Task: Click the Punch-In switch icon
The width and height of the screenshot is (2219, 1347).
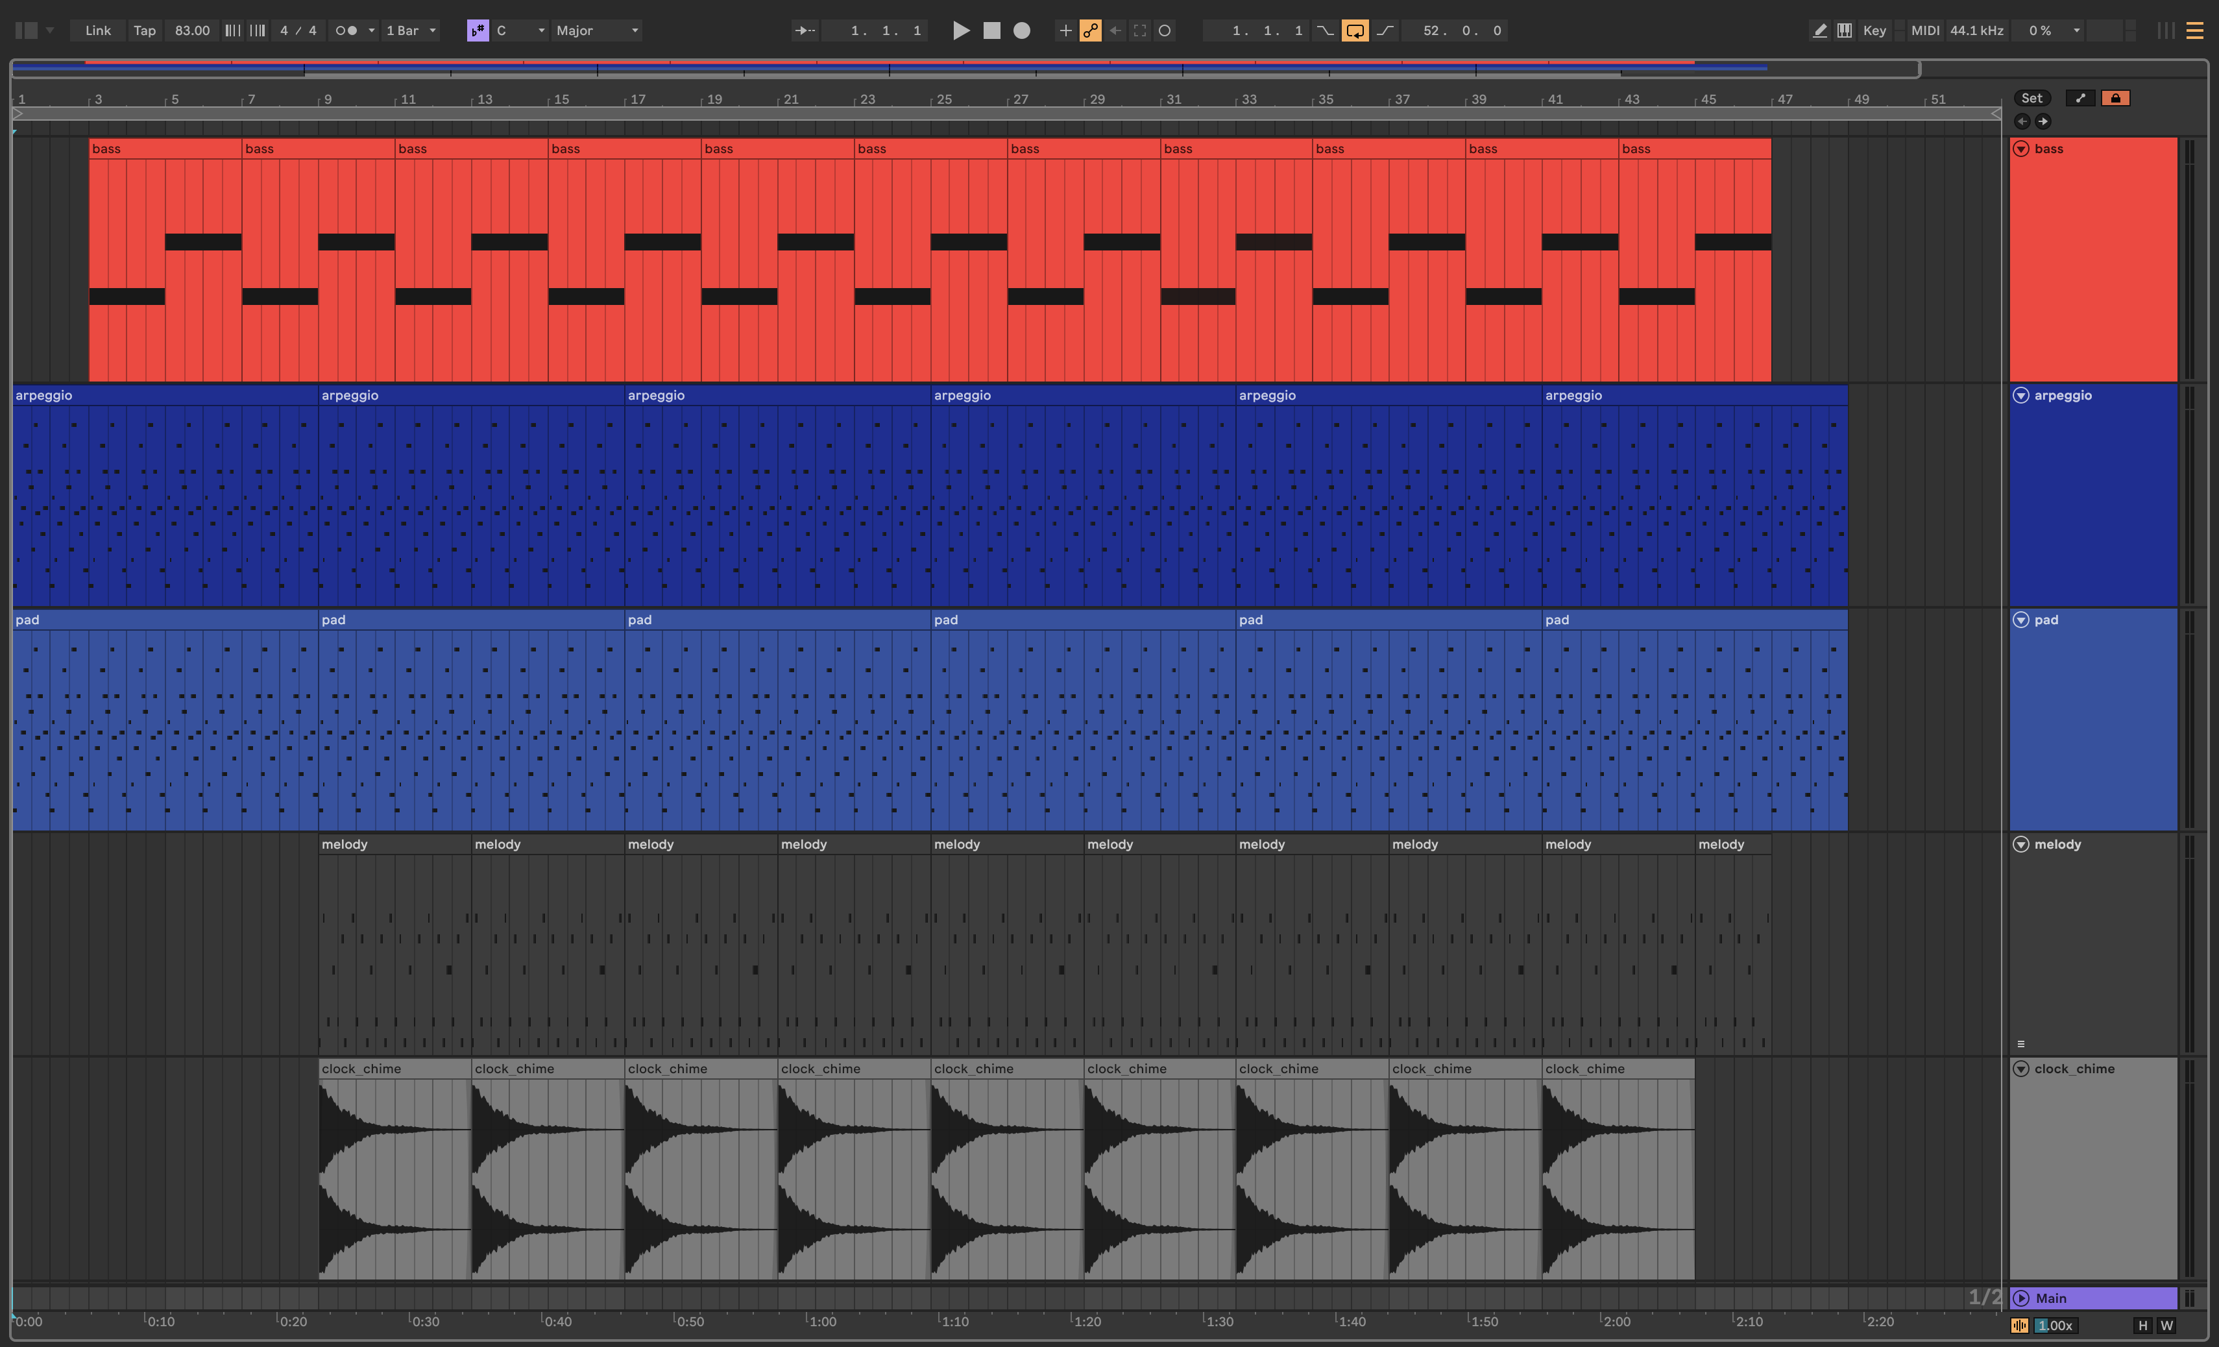Action: coord(1325,30)
